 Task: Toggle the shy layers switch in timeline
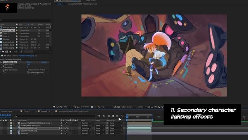click(x=109, y=116)
